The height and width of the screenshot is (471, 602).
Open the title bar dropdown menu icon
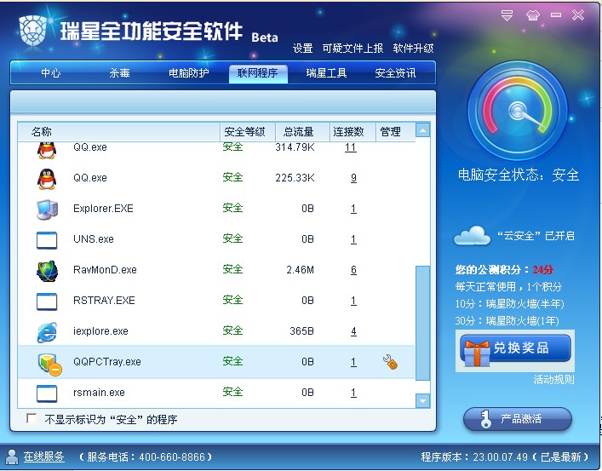coord(507,15)
